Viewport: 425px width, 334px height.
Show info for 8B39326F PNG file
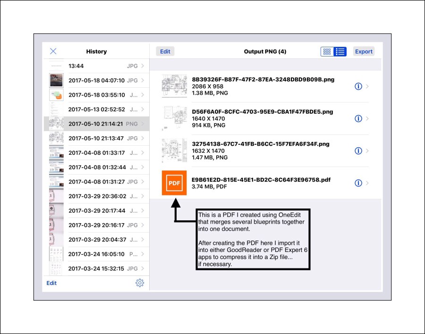358,86
